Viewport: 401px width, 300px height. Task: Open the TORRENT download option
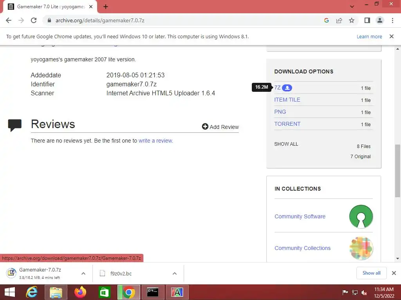pos(287,124)
